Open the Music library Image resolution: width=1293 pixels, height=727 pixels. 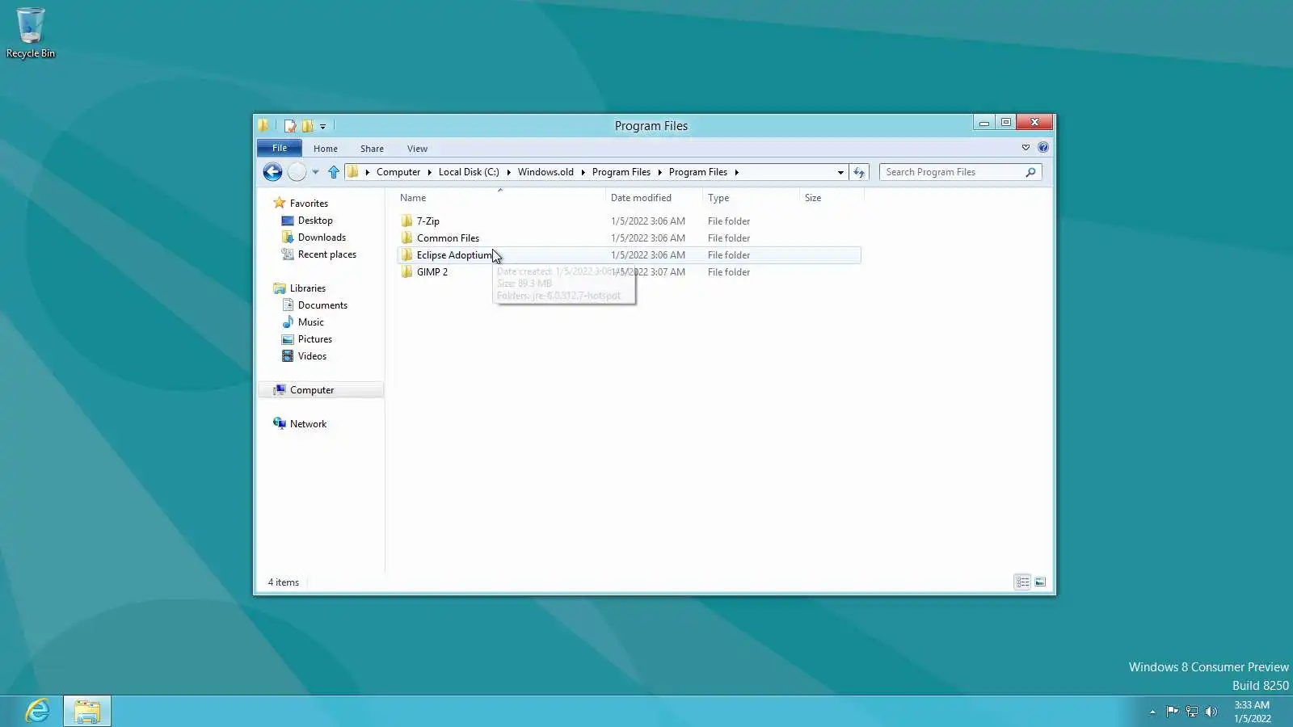(x=310, y=322)
